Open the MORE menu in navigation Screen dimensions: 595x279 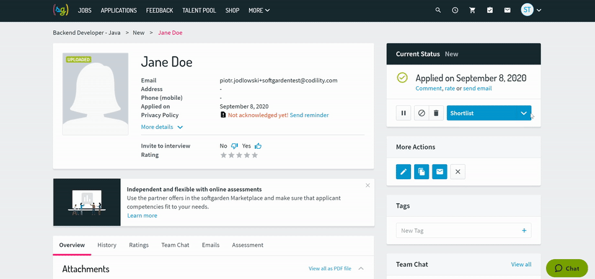click(259, 11)
